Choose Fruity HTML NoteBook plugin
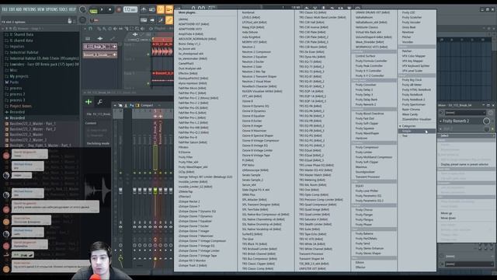 (416, 90)
